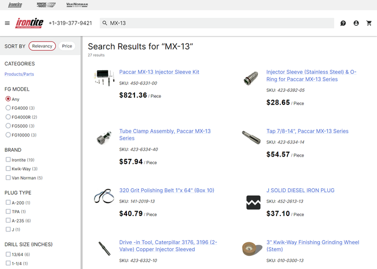Image resolution: width=377 pixels, height=269 pixels.
Task: Click the Van Norman brand logo in top bar
Action: click(x=77, y=5)
